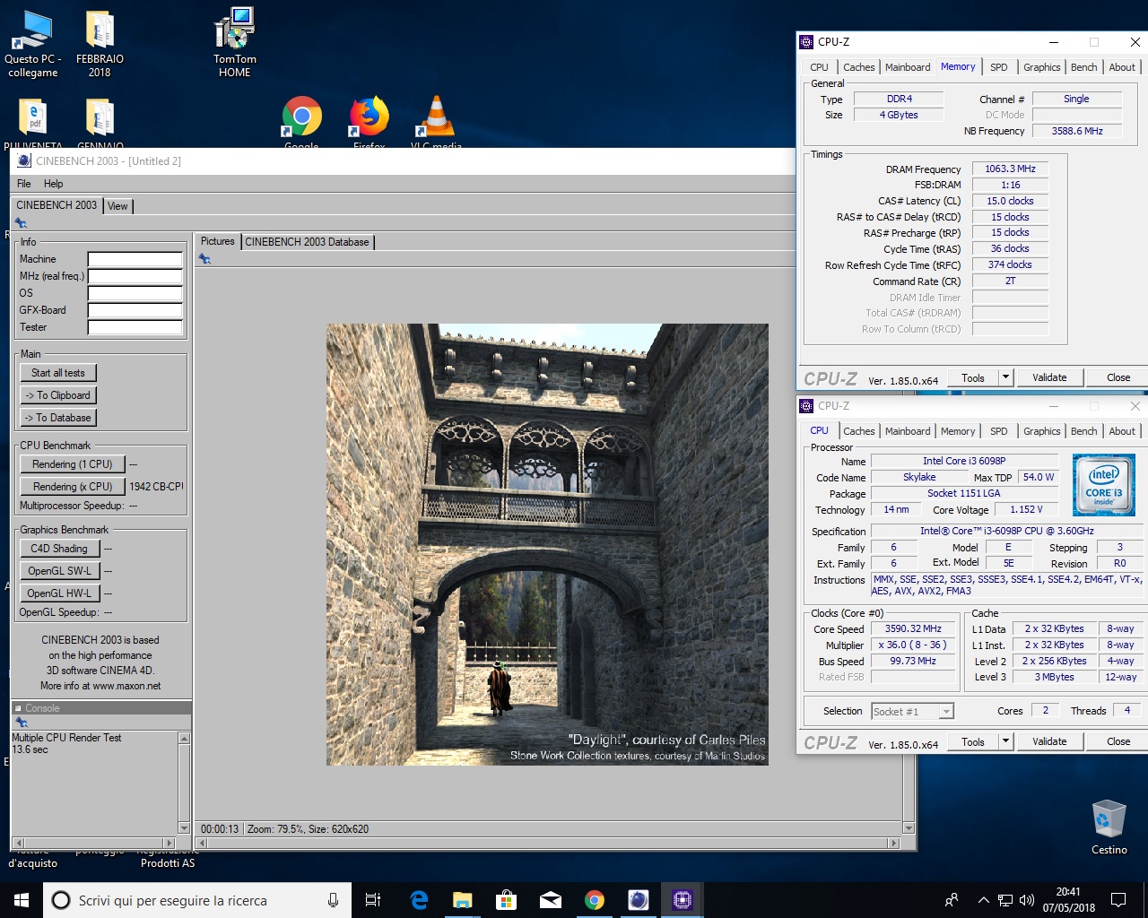
Task: Open Firefox desktop shortcut
Action: tap(369, 121)
